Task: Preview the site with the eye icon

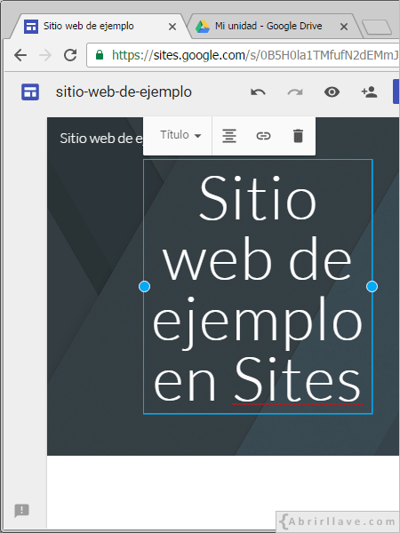Action: point(332,92)
